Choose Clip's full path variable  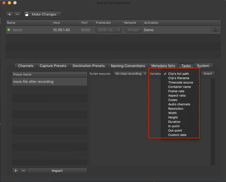180,74
